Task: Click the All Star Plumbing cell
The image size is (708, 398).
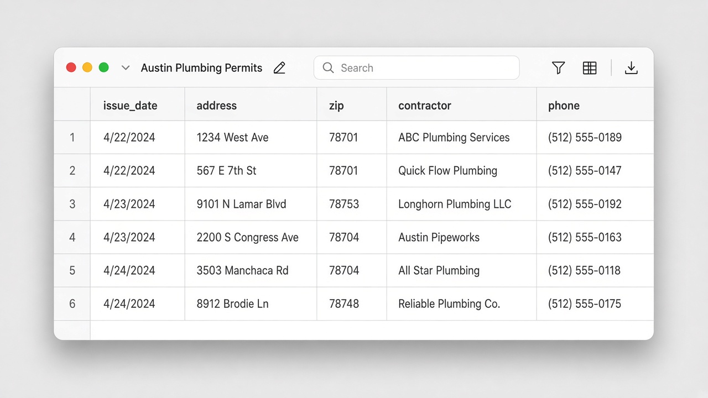Action: pyautogui.click(x=462, y=270)
